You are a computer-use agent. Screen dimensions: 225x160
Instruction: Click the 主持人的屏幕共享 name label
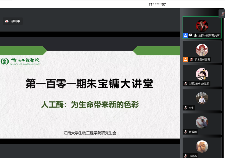click(209, 35)
